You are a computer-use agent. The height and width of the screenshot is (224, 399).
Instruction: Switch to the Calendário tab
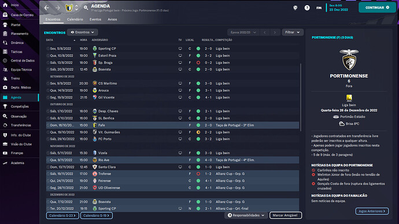click(x=75, y=19)
